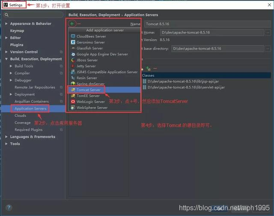
Task: Expand Languages & Frameworks node
Action: pyautogui.click(x=6, y=137)
